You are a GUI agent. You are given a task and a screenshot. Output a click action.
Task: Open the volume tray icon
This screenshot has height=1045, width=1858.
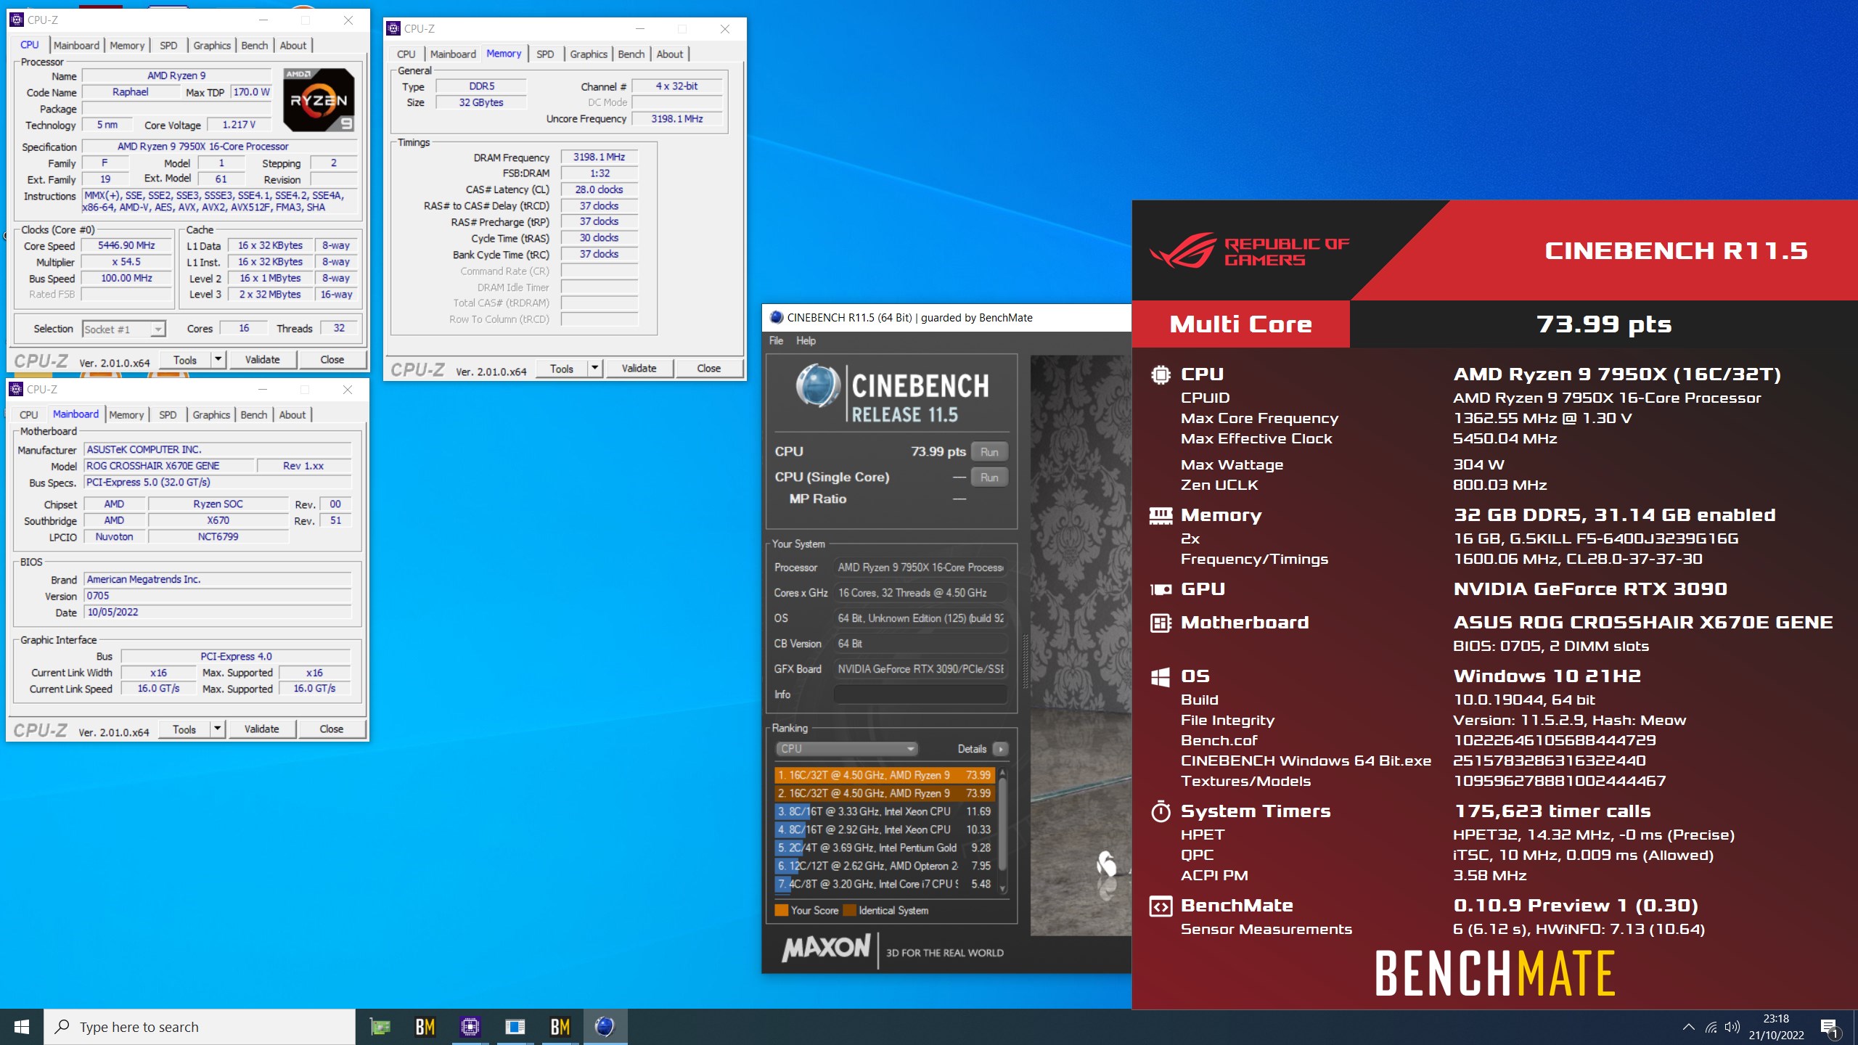[x=1732, y=1027]
